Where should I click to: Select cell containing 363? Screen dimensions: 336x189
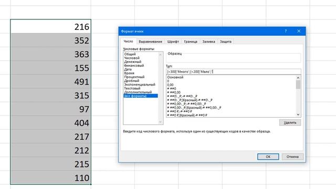tap(50, 54)
